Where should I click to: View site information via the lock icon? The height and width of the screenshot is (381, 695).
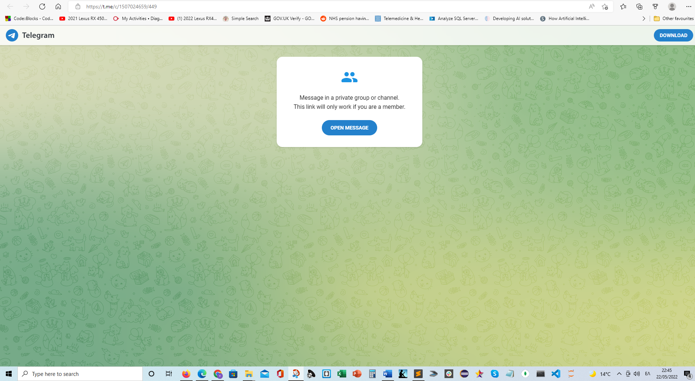coord(78,7)
